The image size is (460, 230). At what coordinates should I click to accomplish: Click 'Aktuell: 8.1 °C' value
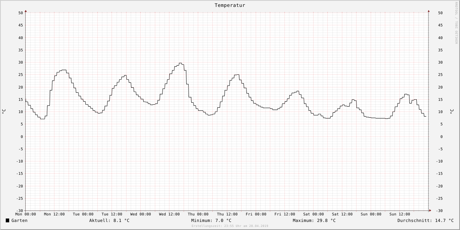pos(109,220)
